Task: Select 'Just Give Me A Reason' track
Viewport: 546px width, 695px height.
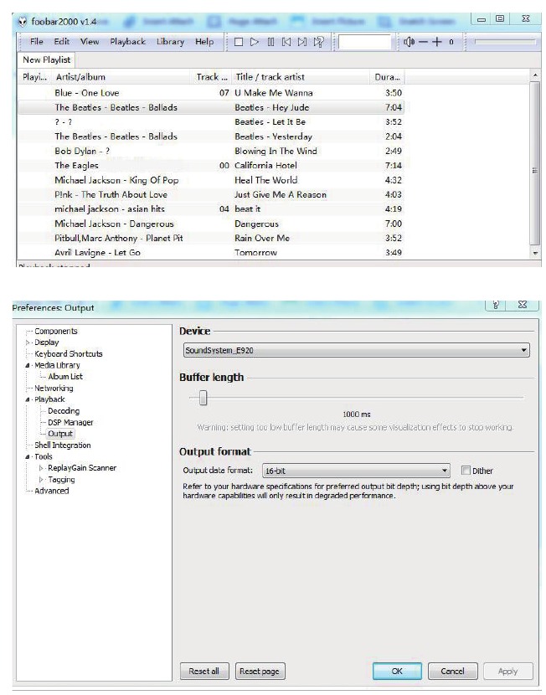Action: click(210, 194)
